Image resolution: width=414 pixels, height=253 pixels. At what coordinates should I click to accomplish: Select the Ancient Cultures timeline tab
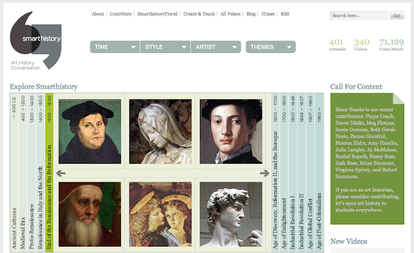coord(14,172)
